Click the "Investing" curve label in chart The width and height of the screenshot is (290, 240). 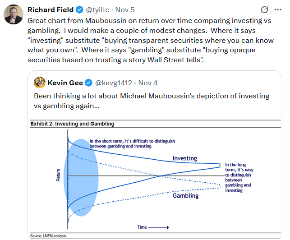[185, 158]
